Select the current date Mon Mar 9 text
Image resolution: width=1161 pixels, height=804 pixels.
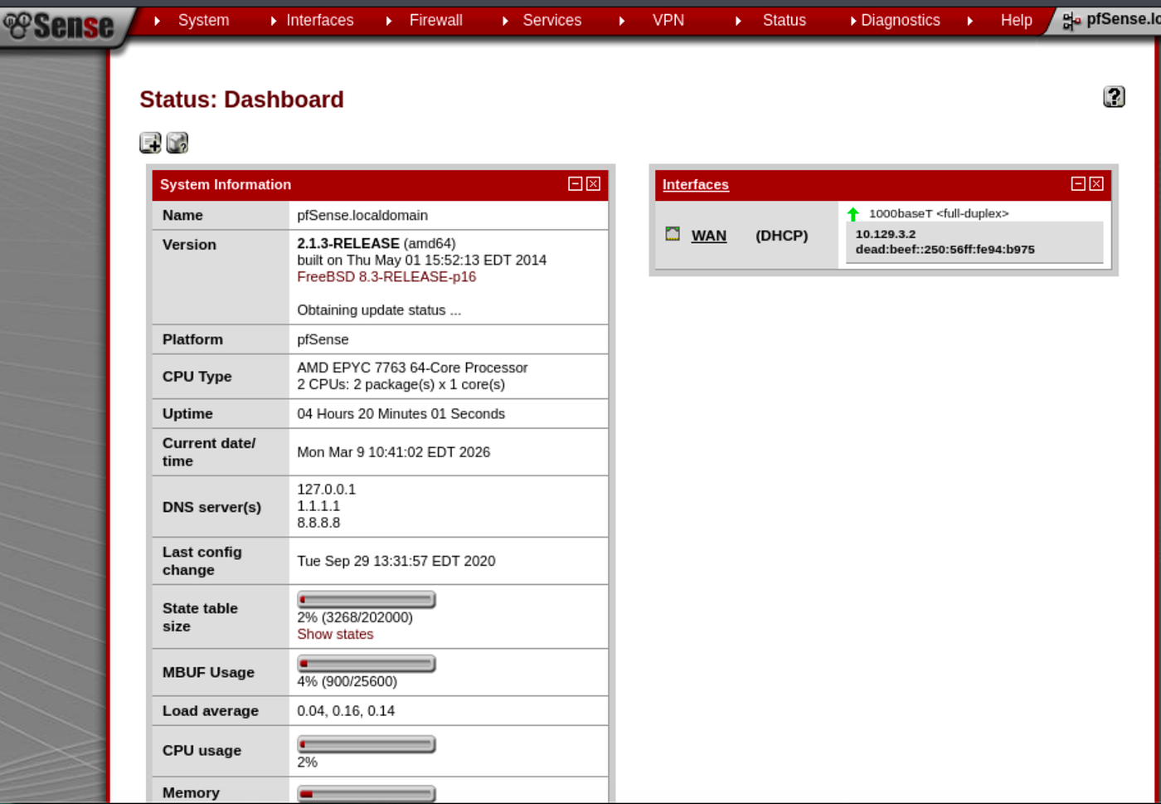(393, 452)
